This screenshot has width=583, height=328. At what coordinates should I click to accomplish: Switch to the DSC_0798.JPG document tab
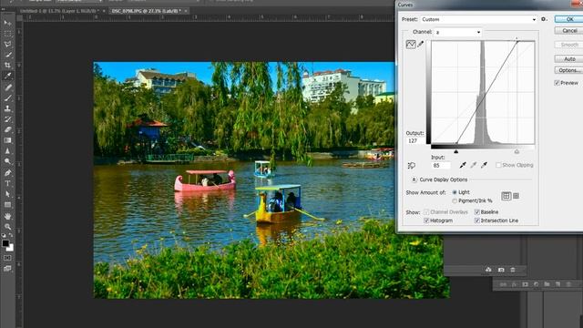click(147, 11)
